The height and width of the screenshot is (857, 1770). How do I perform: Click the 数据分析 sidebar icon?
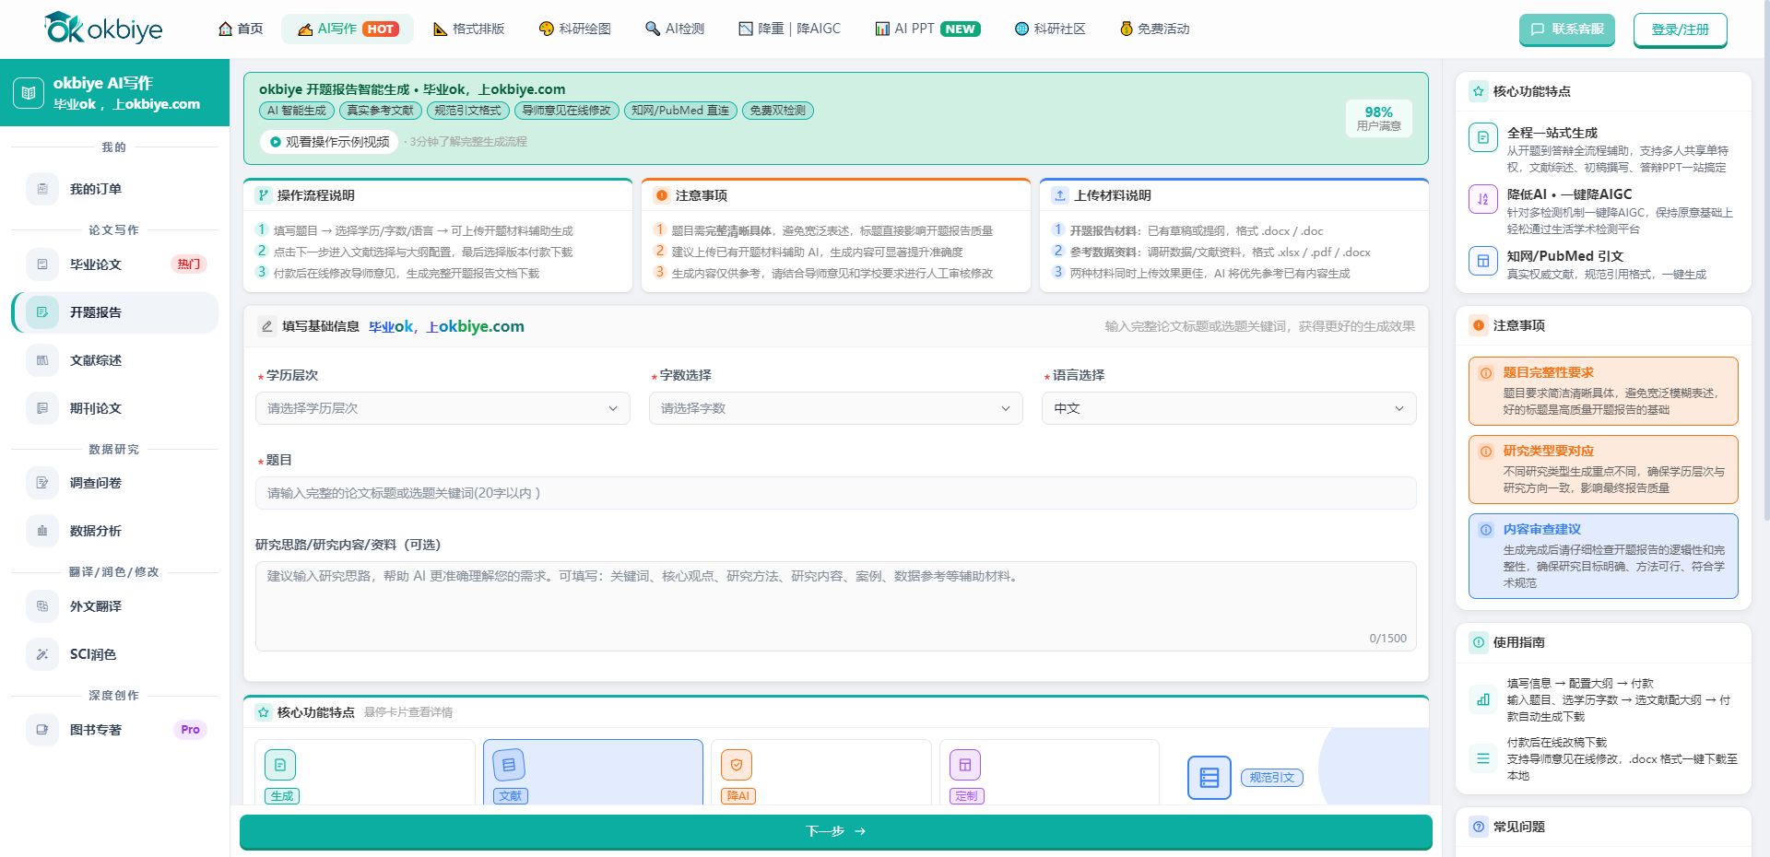[x=42, y=531]
